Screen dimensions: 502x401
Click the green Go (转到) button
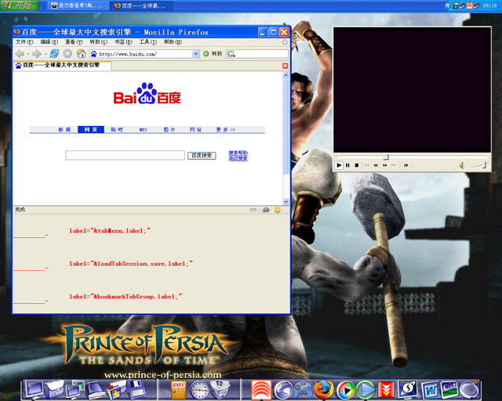(x=213, y=54)
